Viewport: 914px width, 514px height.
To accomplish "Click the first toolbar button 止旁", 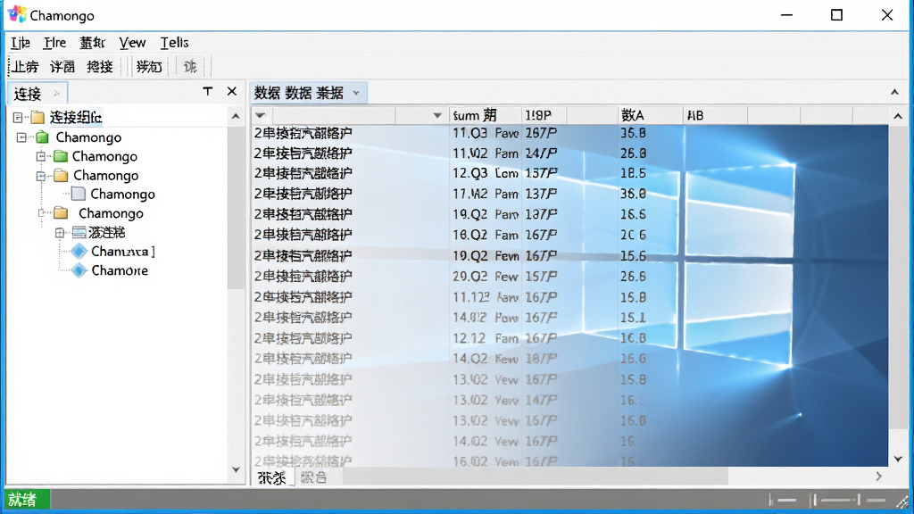I will 26,66.
